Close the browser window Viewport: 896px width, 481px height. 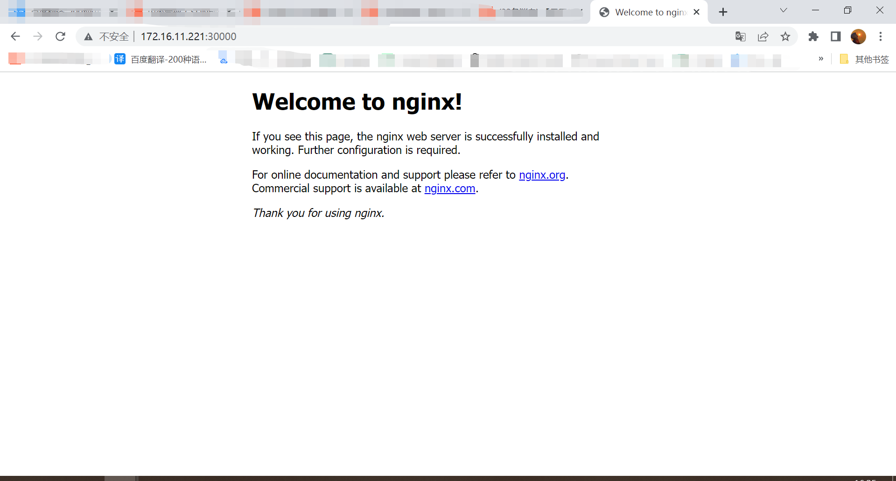click(x=880, y=10)
